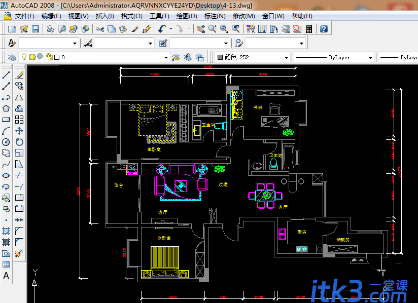
Task: Click the Undo arrow icon
Action: click(x=162, y=29)
